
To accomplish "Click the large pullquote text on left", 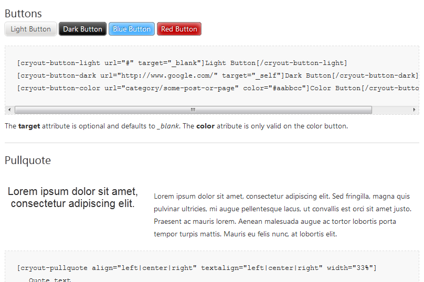I will tap(73, 198).
